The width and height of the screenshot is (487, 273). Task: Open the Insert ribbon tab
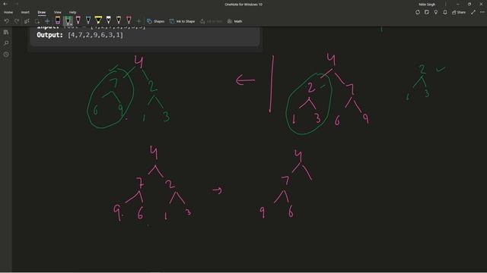coord(25,12)
